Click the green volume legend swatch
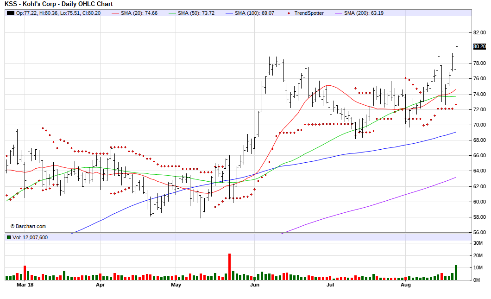Image resolution: width=491 pixels, height=299 pixels. (9, 237)
